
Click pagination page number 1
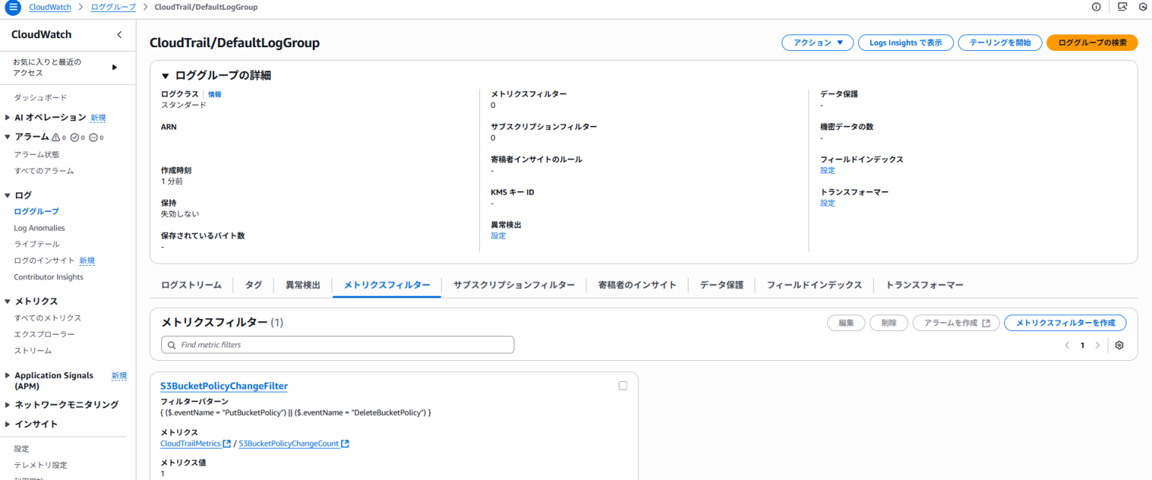point(1081,344)
